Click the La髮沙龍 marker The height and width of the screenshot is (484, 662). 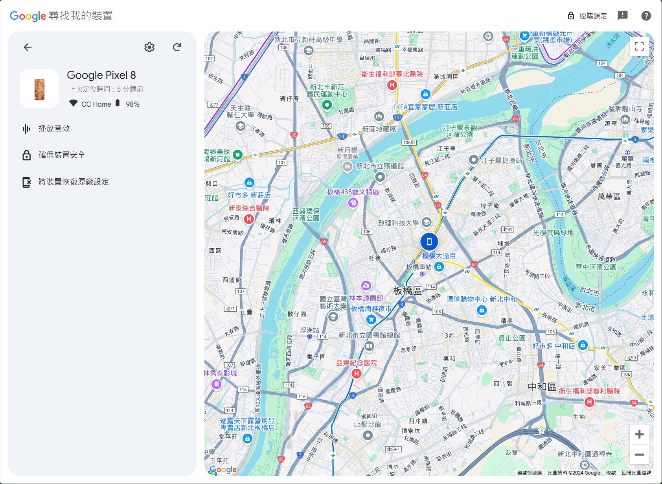tap(368, 435)
